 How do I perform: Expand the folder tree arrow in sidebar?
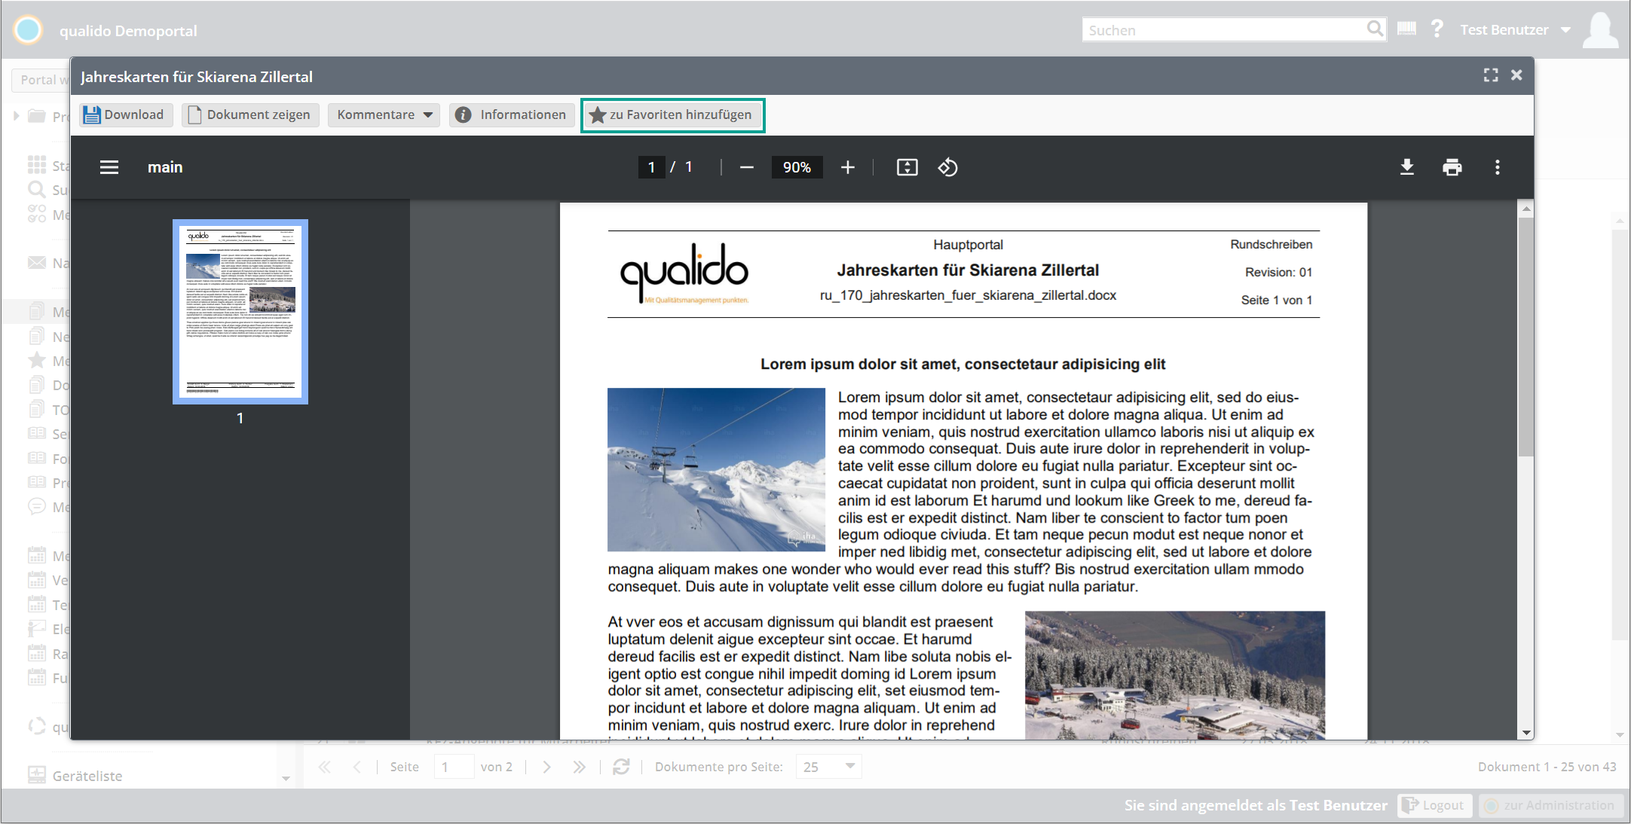(16, 116)
